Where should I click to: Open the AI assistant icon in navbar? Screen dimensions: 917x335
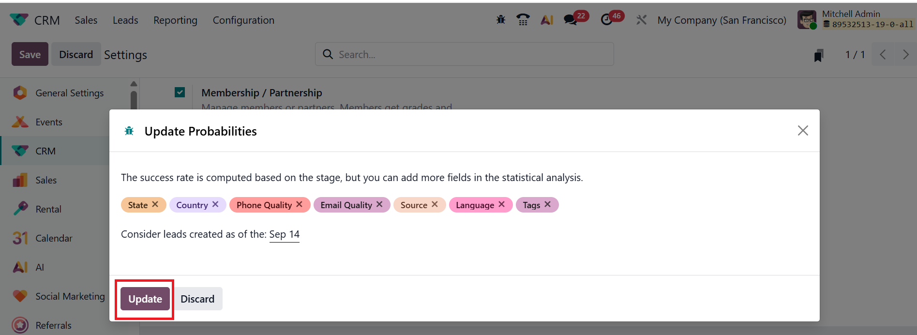[547, 20]
